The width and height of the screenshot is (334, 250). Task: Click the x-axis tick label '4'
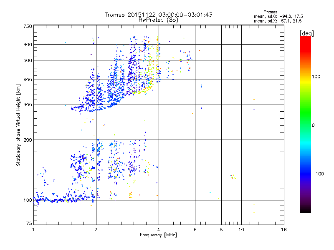click(159, 230)
